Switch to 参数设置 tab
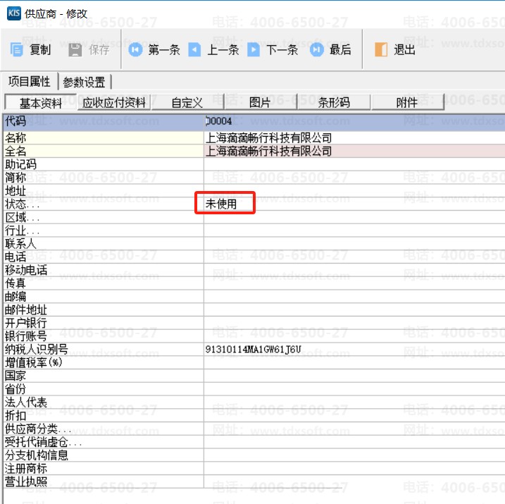 (x=84, y=82)
